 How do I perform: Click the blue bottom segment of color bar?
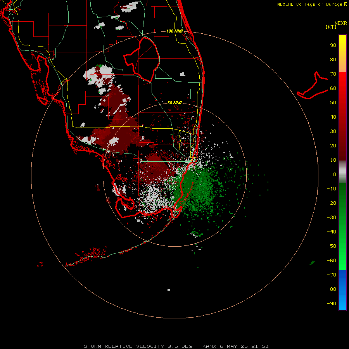point(342,290)
